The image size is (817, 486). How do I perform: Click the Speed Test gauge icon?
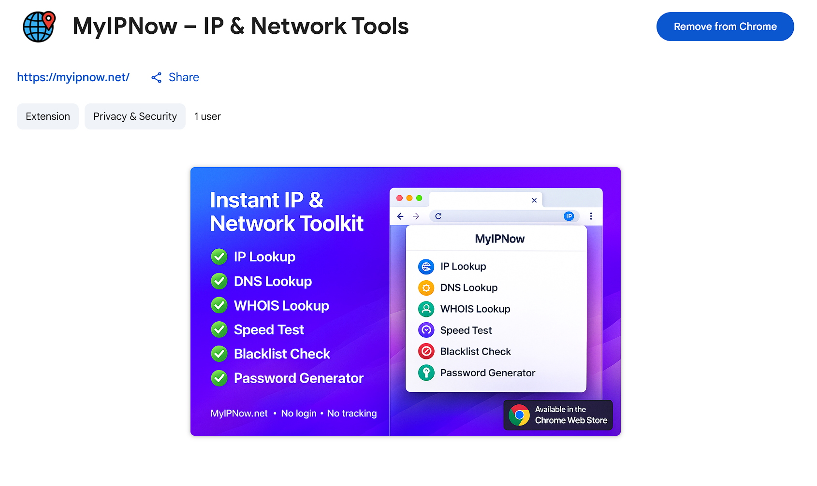(x=426, y=330)
